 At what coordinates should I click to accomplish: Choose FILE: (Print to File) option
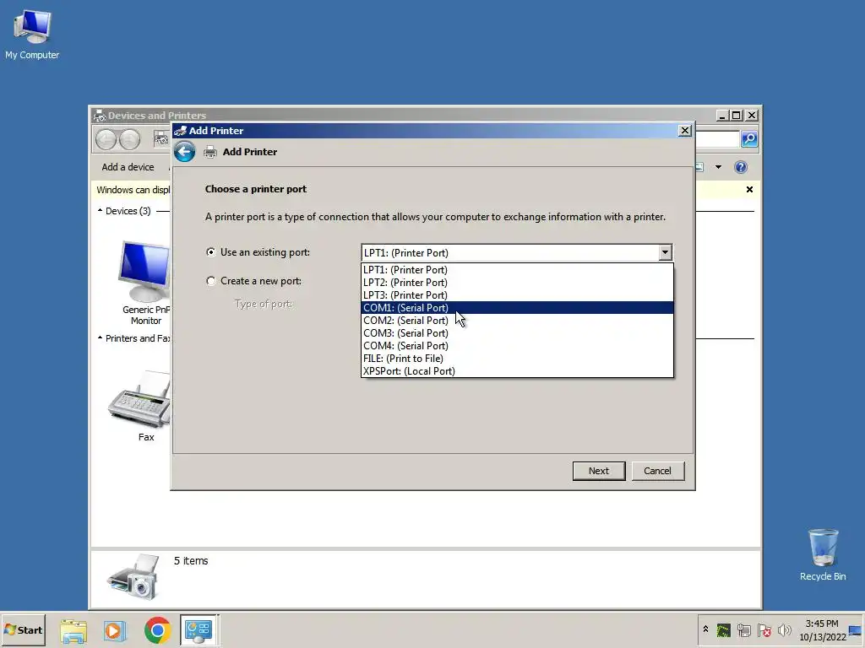tap(517, 359)
